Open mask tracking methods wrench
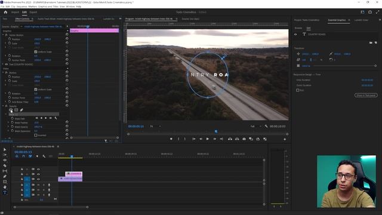The image size is (382, 215). click(56, 118)
